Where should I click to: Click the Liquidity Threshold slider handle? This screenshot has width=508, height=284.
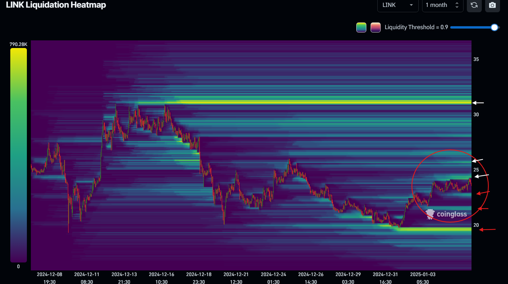tap(494, 27)
